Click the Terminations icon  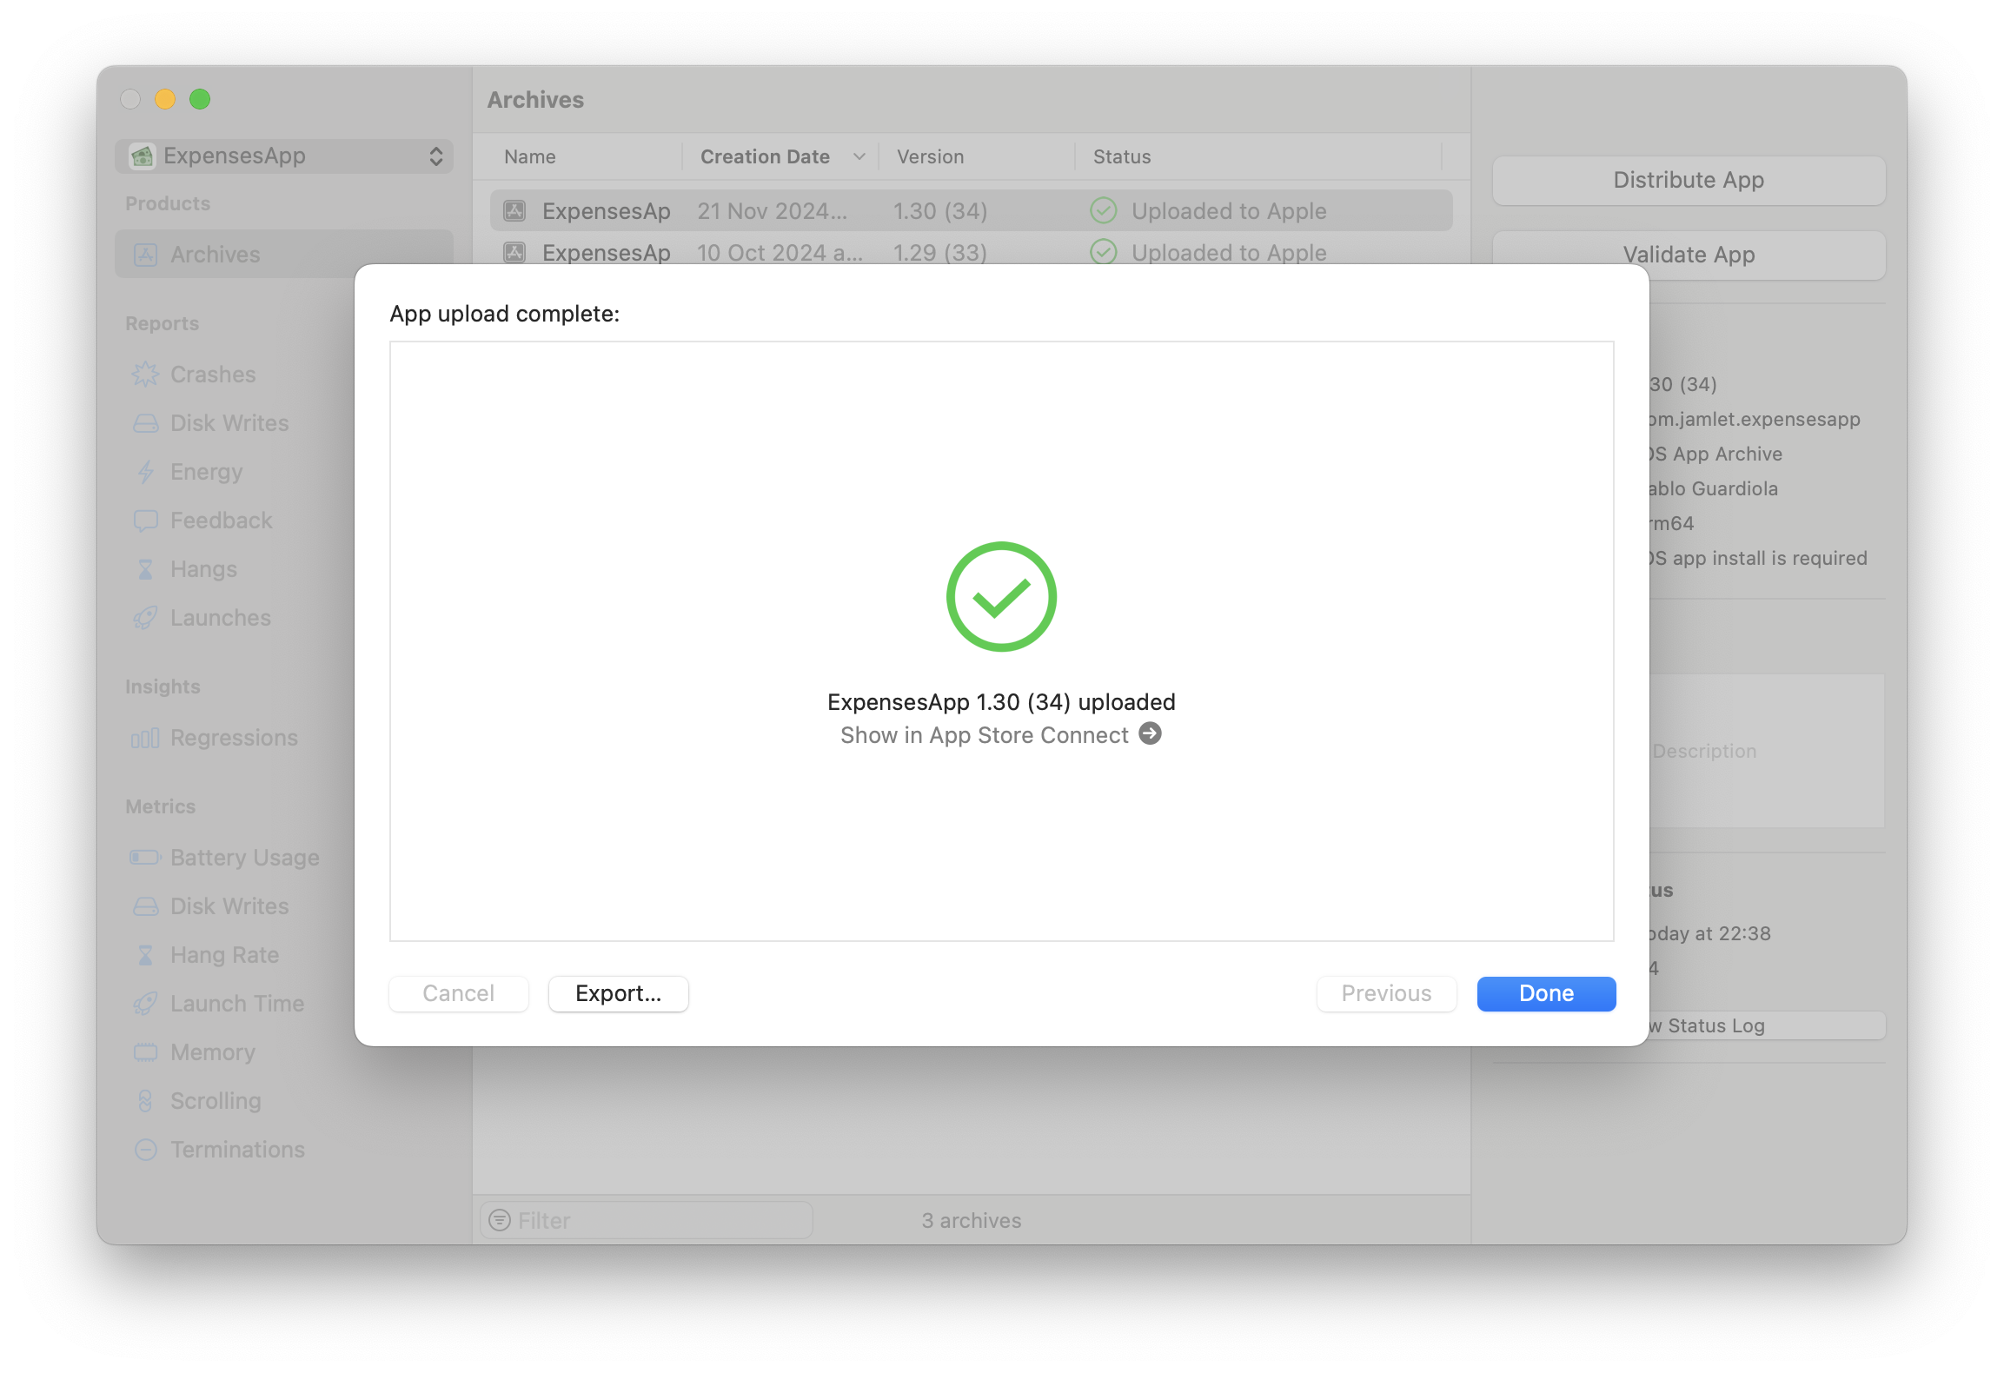coord(145,1150)
